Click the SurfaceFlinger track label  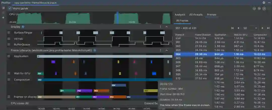[x=23, y=33]
